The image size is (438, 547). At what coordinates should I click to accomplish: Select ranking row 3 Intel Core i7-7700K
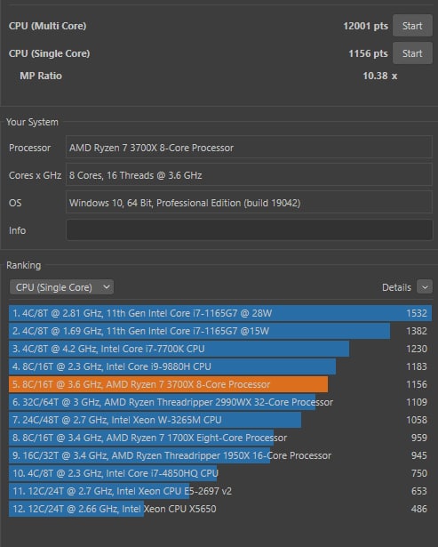[220, 349]
